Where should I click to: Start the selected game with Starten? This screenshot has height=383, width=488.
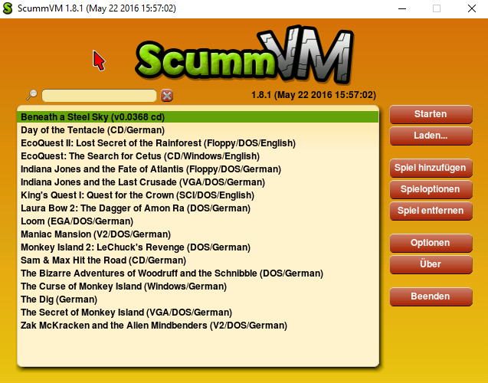[431, 114]
